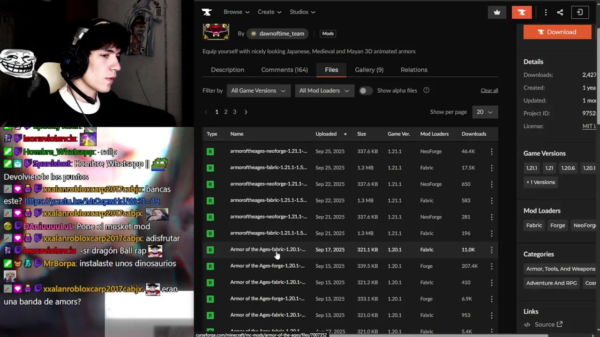Open the vertical dots menu in top bar

click(546, 13)
